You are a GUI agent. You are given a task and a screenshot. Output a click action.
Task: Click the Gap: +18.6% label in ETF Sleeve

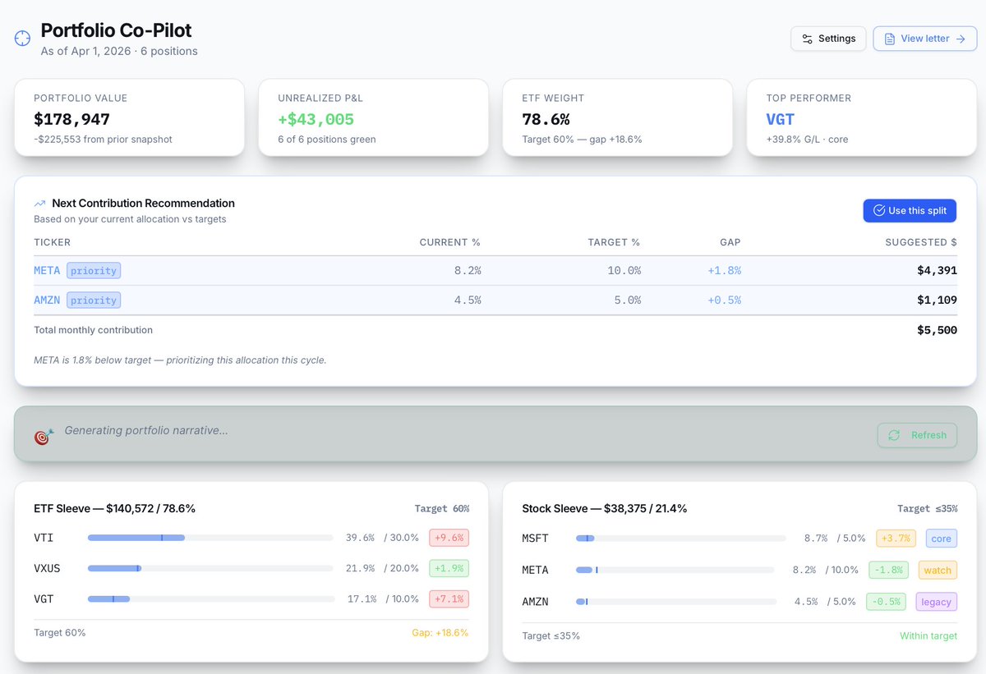coord(440,633)
